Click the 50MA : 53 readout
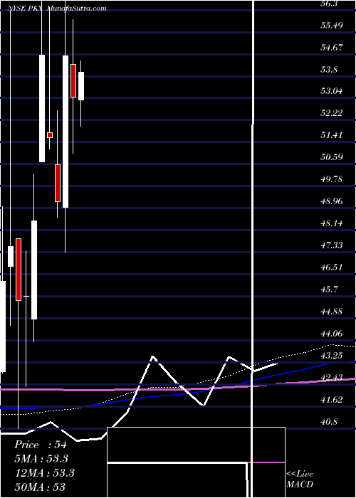The height and width of the screenshot is (498, 356). point(40,487)
